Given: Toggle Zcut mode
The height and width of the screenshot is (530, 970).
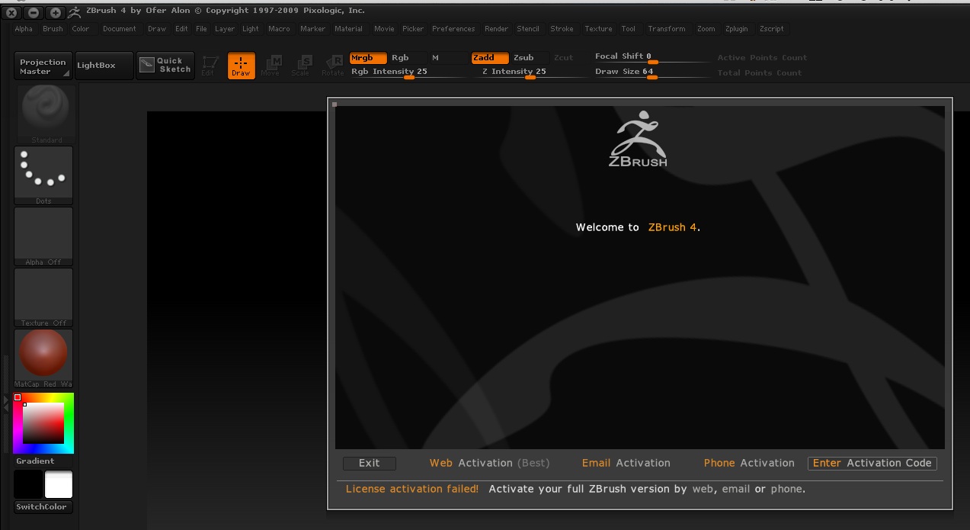Looking at the screenshot, I should [568, 58].
